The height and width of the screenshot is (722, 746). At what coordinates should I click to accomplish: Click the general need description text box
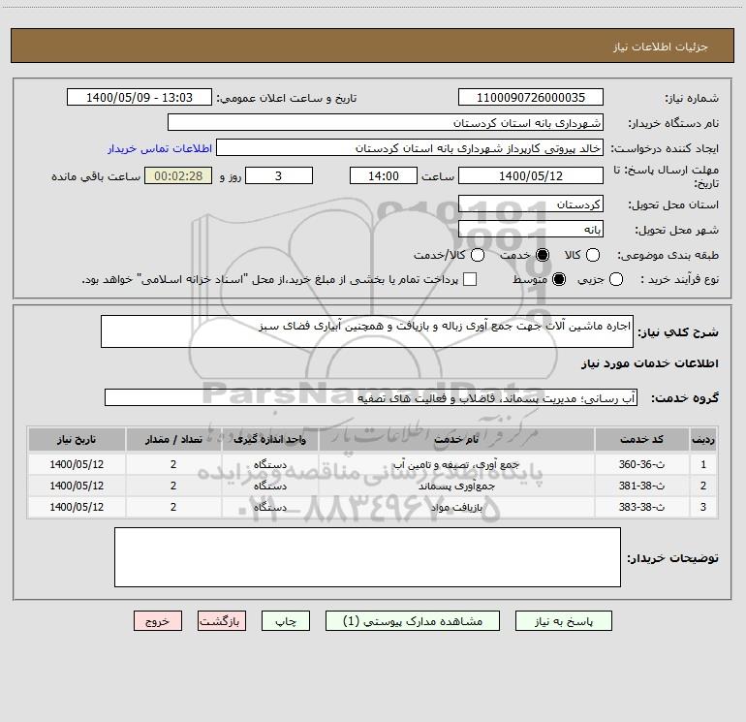(367, 331)
